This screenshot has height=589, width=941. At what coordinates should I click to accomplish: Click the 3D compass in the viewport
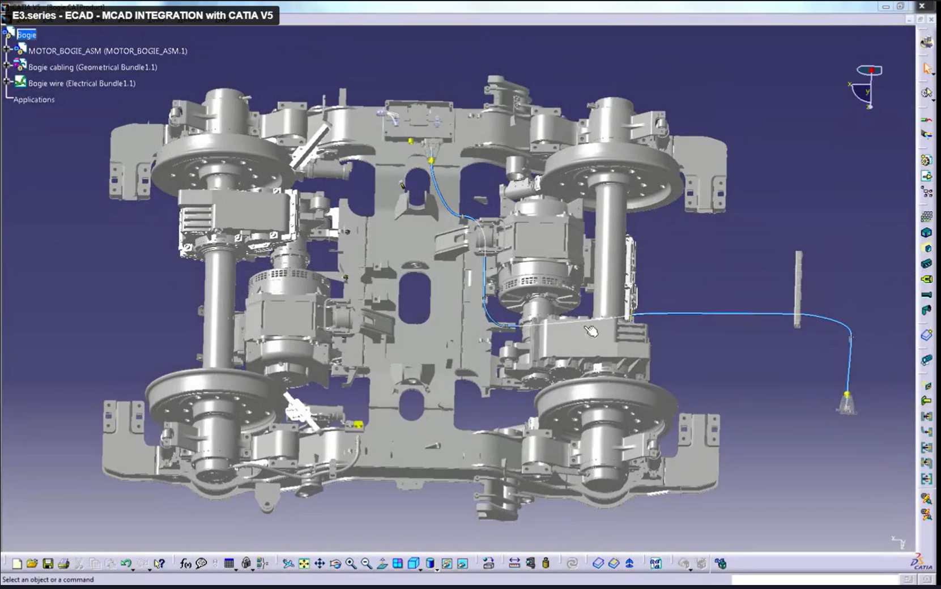click(867, 87)
